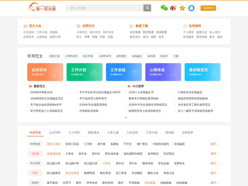This screenshot has height=186, width=248.
Task: Open the 初中作文 link
Action: pos(95,32)
